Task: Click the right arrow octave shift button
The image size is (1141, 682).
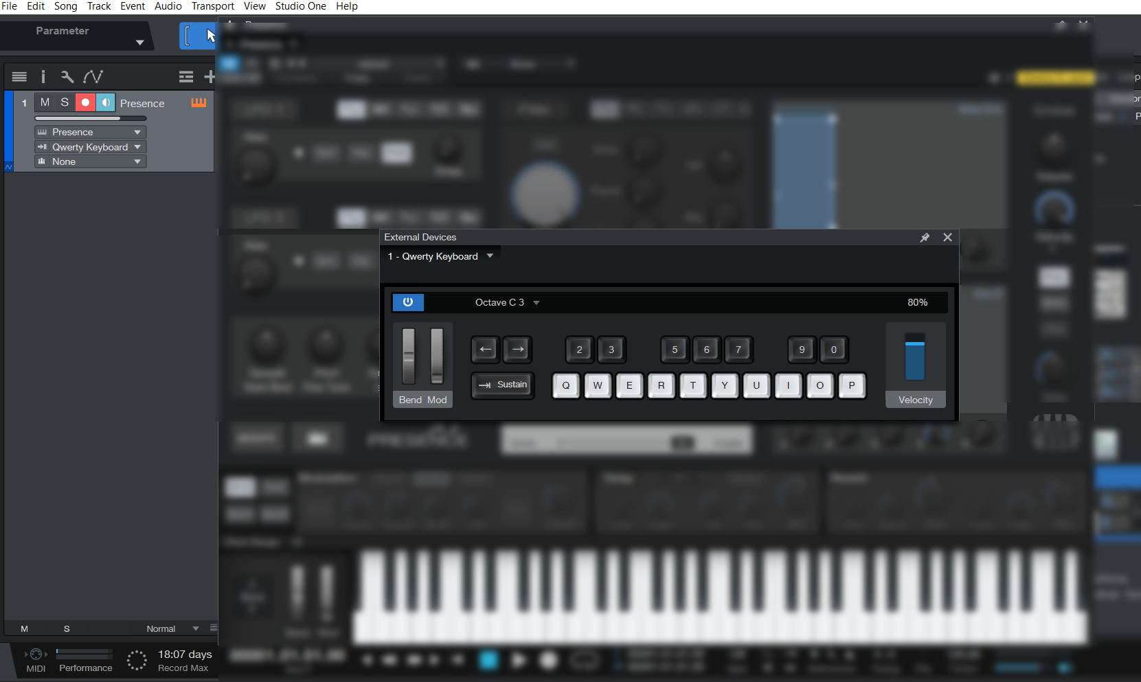Action: coord(517,350)
